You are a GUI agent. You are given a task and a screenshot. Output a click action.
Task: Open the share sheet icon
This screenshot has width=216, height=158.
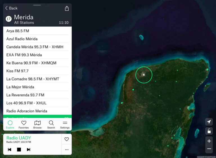coord(67,8)
